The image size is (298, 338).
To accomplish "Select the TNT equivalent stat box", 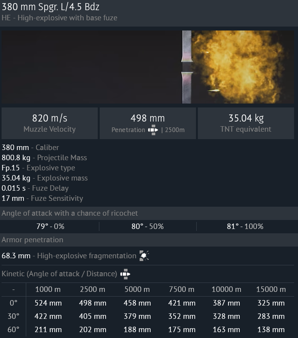I will coord(246,123).
